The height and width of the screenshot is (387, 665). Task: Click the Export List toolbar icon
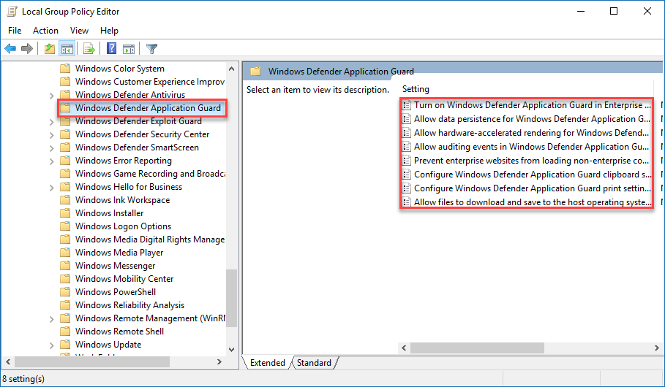coord(89,49)
